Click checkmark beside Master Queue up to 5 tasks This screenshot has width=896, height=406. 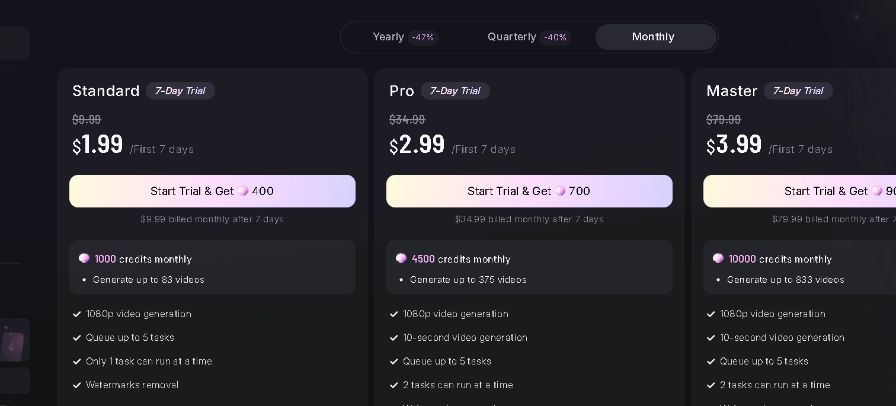coord(711,362)
